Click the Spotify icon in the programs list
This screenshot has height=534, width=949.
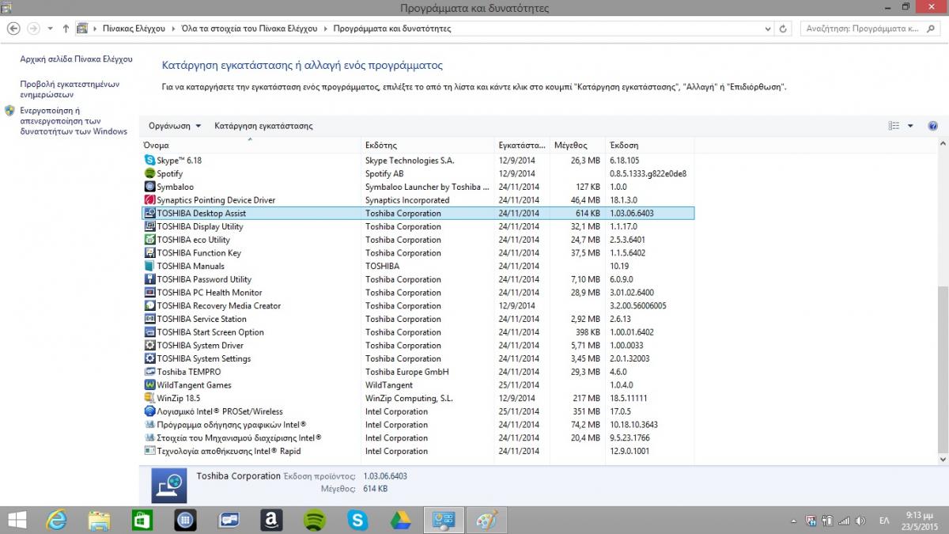(150, 173)
